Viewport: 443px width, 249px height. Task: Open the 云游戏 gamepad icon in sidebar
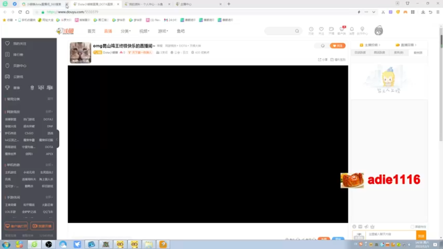click(x=7, y=76)
